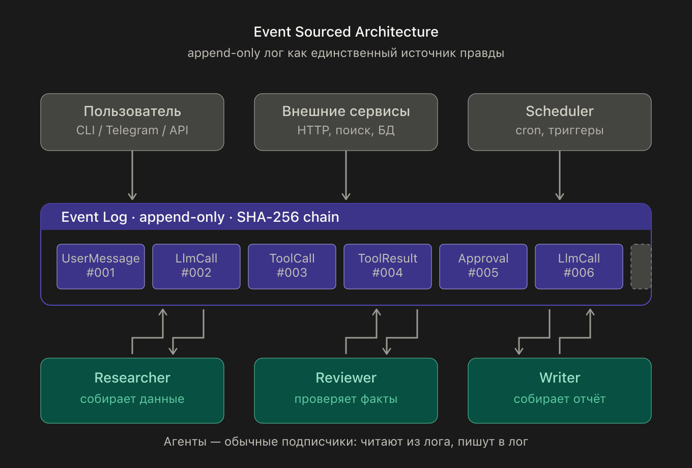Select the UserMessage #001 event

click(101, 267)
